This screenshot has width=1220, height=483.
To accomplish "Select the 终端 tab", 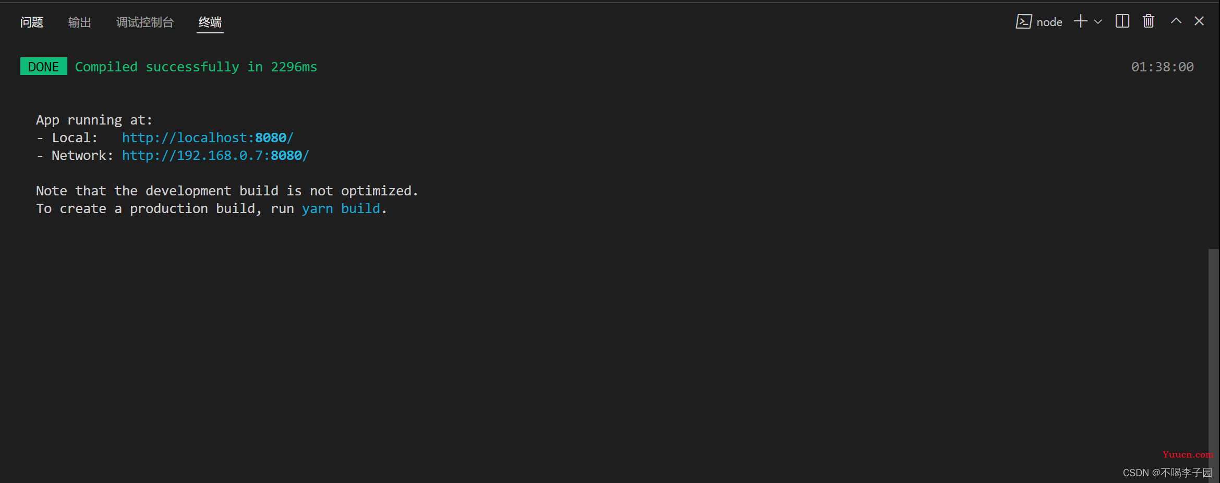I will pyautogui.click(x=210, y=22).
